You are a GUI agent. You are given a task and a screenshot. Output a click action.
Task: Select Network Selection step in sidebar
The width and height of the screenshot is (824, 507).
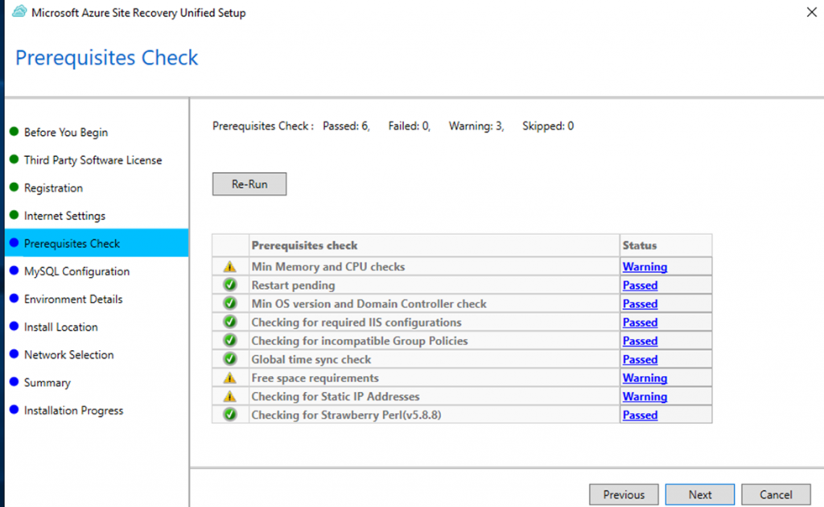(x=68, y=355)
